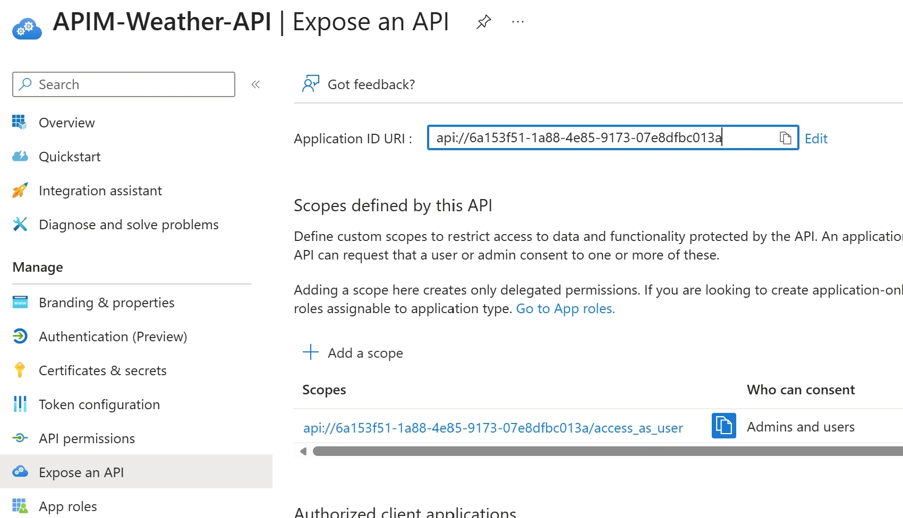903x518 pixels.
Task: Open Integration assistant
Action: [x=100, y=191]
